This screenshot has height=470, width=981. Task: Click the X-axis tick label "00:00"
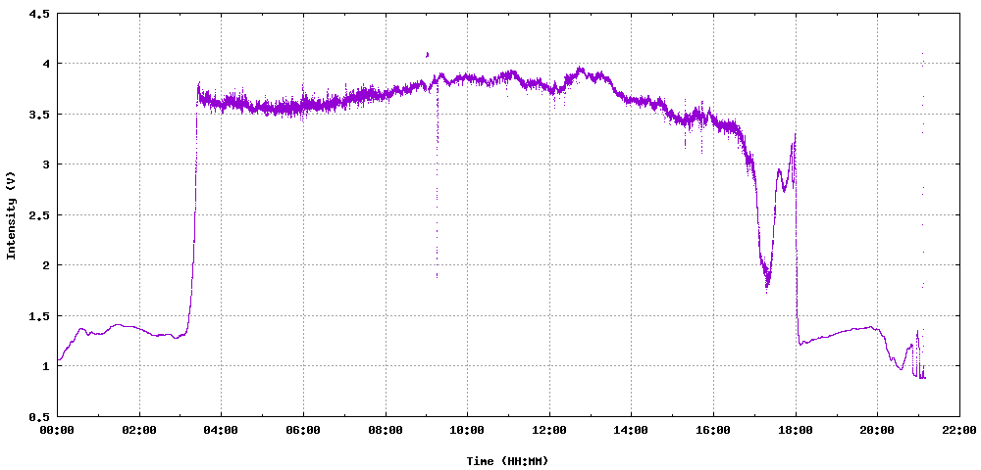point(58,430)
